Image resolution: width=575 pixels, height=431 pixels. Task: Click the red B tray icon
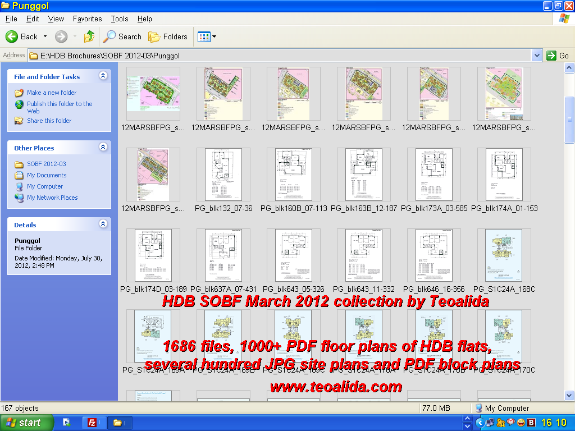531,423
